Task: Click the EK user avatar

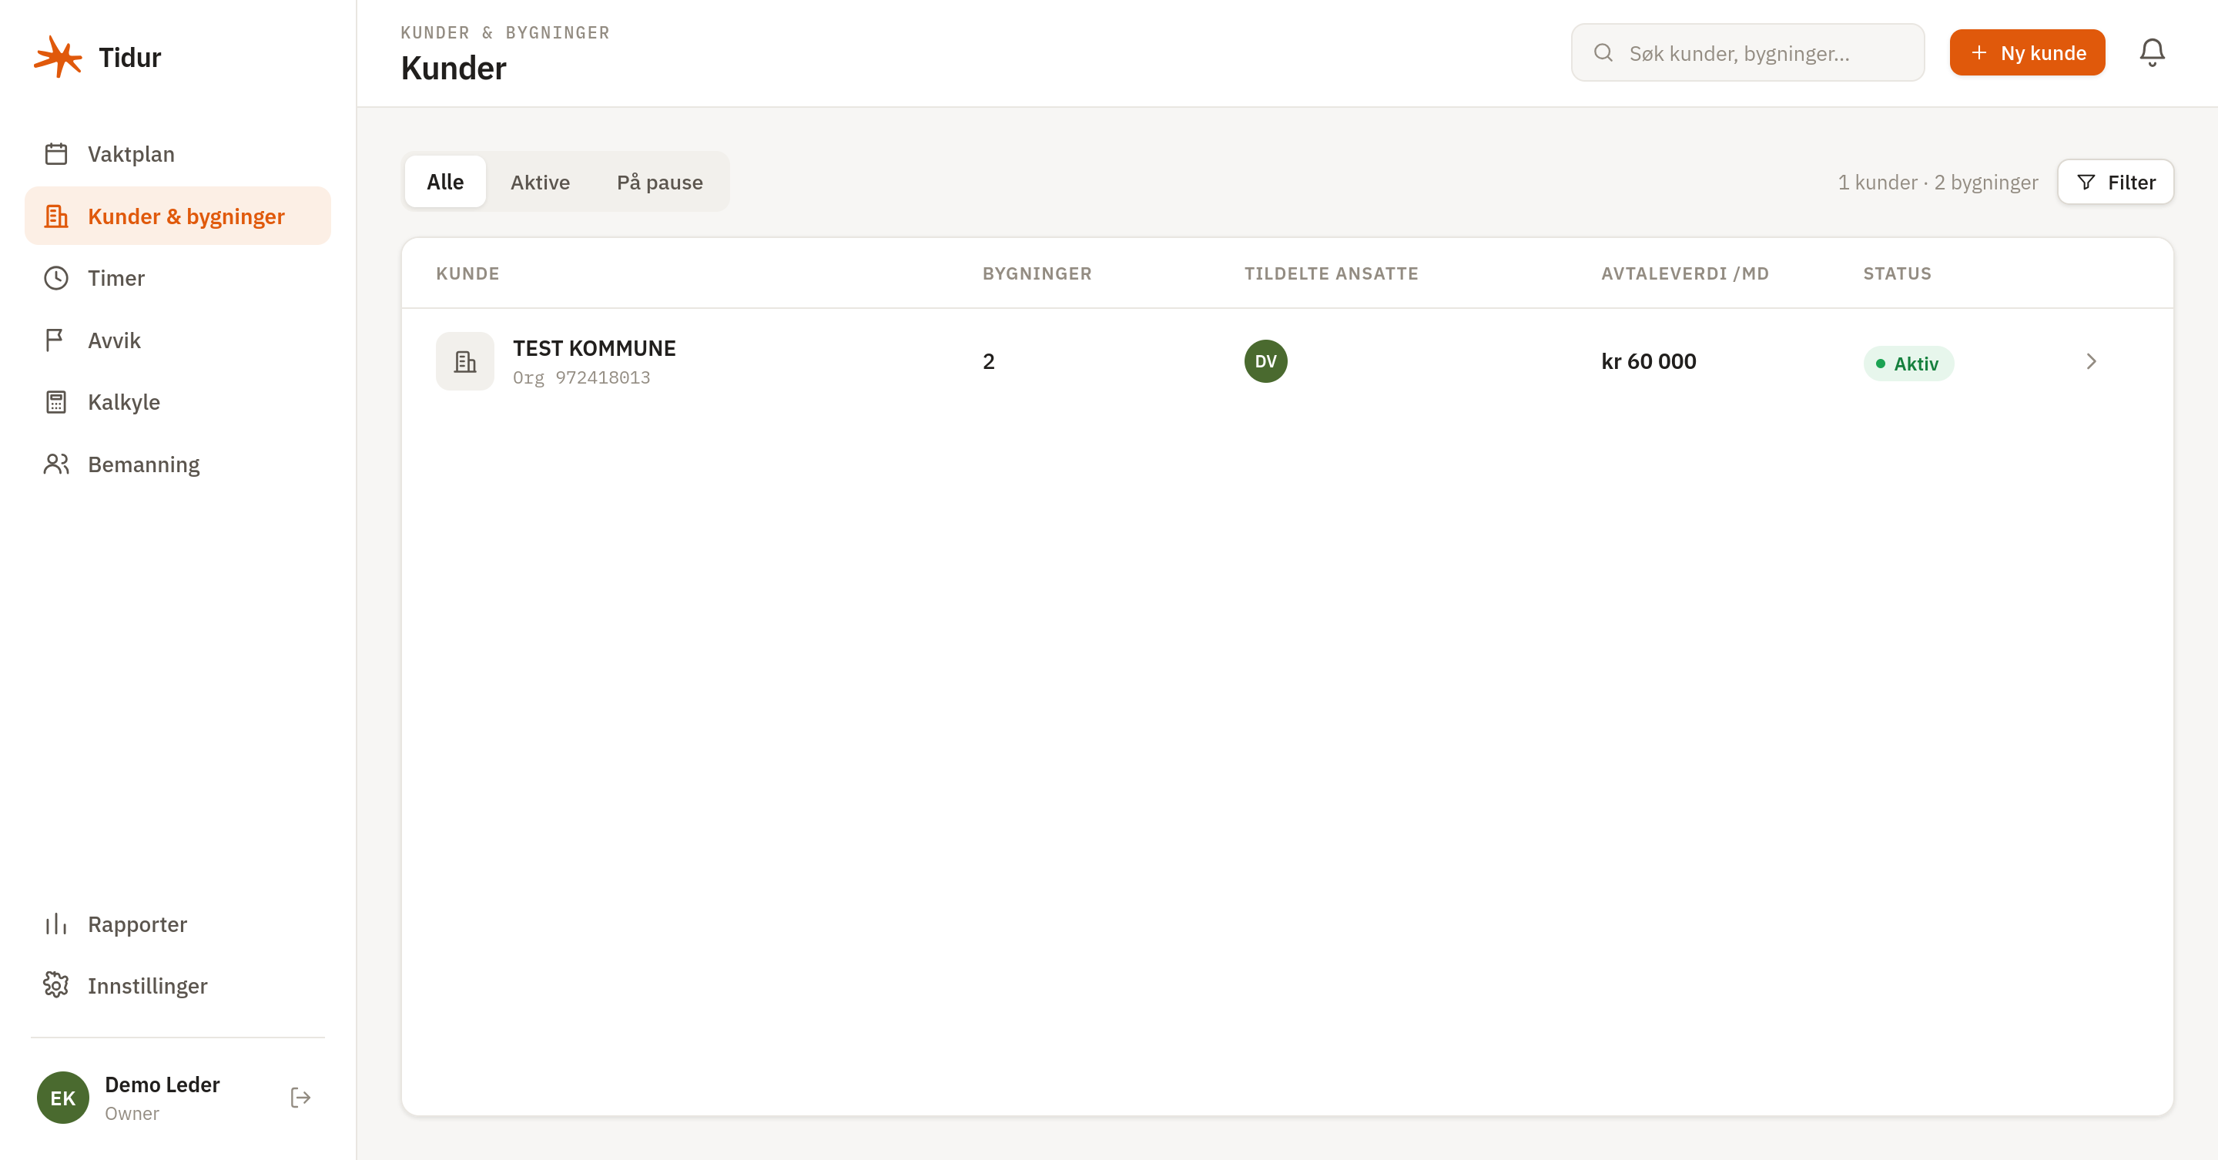Action: [63, 1097]
